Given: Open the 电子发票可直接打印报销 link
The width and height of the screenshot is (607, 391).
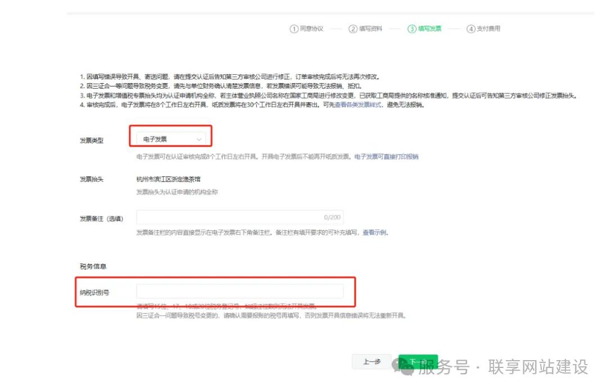Looking at the screenshot, I should click(x=386, y=157).
